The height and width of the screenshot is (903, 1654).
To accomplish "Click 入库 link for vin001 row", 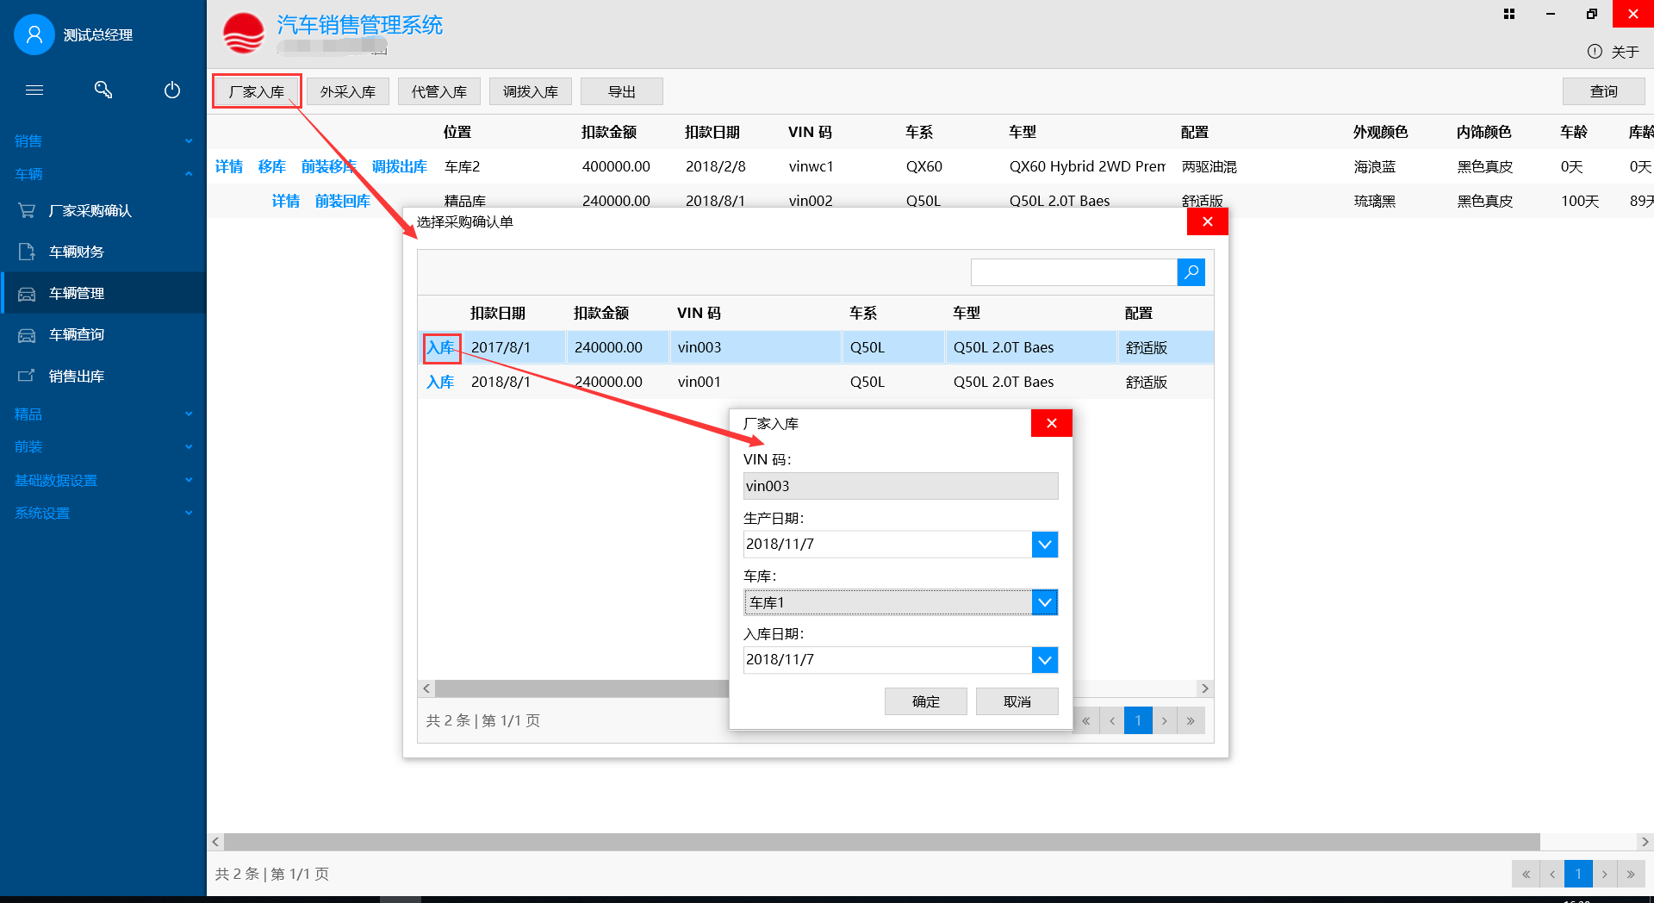I will (440, 382).
